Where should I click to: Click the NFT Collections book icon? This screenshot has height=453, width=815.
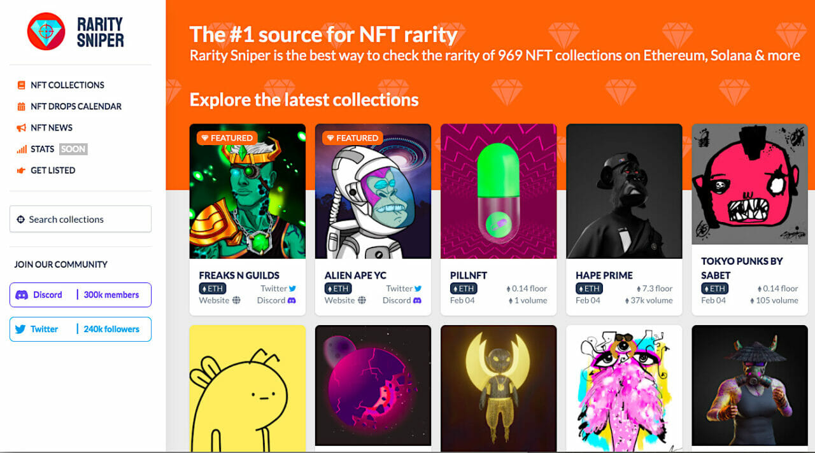click(22, 85)
